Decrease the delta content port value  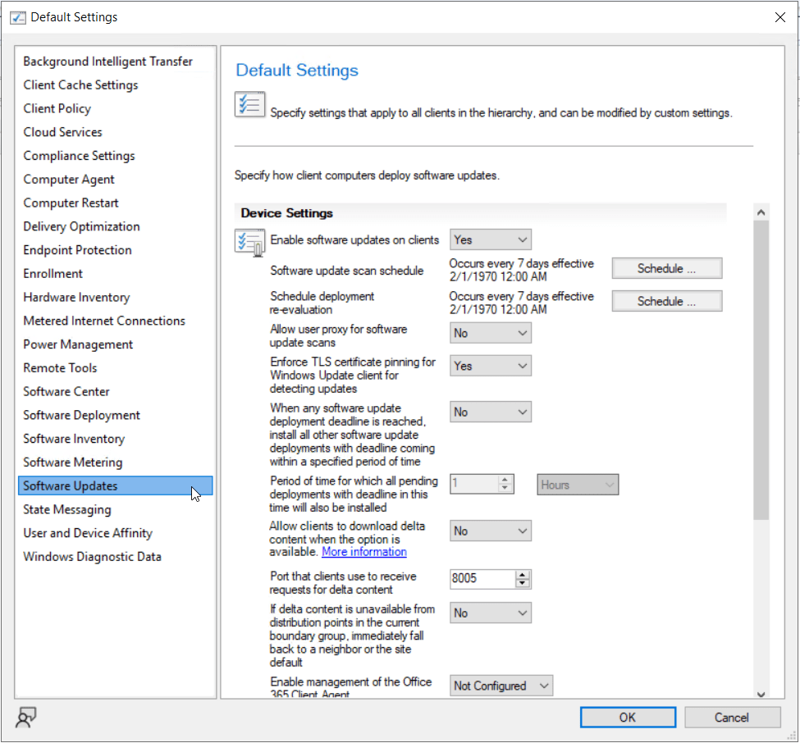click(523, 583)
